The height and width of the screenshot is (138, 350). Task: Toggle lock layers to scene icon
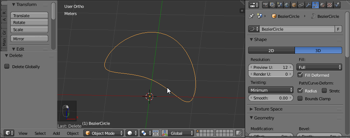pyautogui.click(x=239, y=133)
